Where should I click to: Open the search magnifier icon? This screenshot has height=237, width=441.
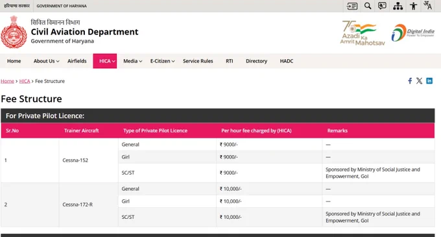coord(368,6)
